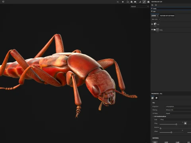Image resolution: width=191 pixels, height=143 pixels.
Task: Select the eye texture set row
Action: pyautogui.click(x=171, y=12)
